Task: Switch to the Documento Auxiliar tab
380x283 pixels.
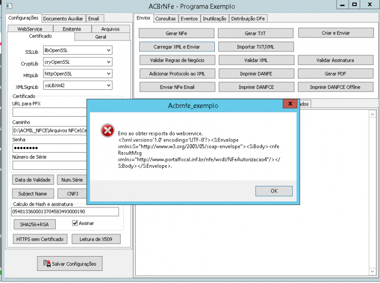Action: (63, 19)
